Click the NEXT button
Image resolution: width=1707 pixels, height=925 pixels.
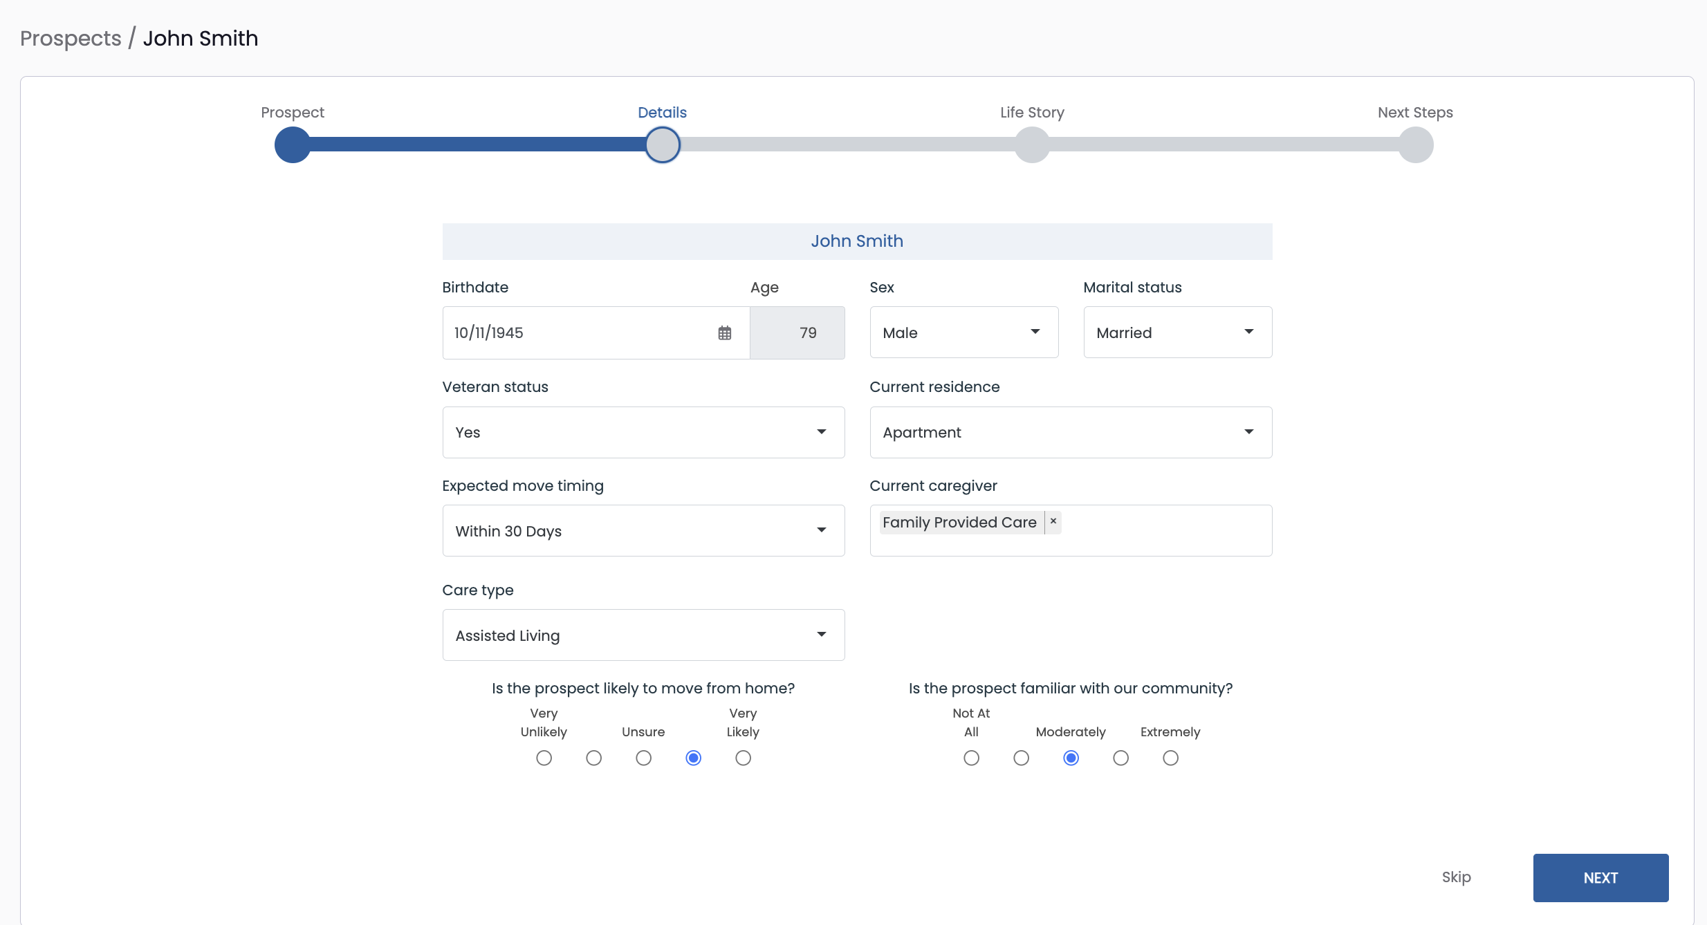click(x=1600, y=878)
